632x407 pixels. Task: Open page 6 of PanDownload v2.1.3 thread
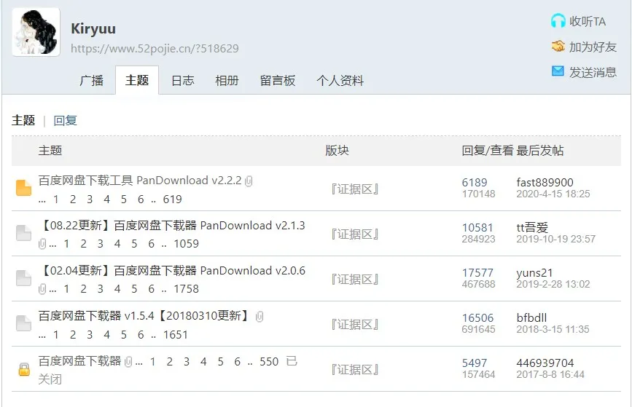151,244
